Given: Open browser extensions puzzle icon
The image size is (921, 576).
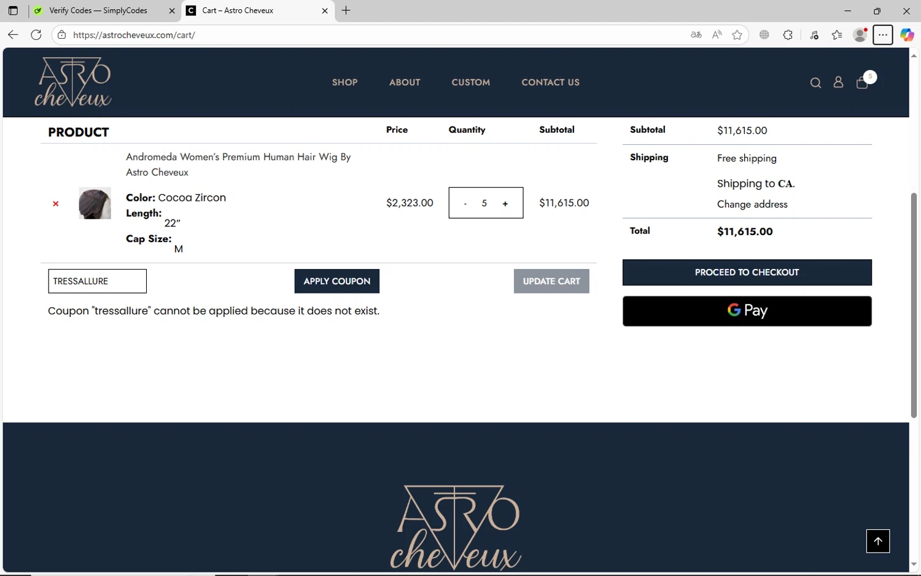Looking at the screenshot, I should [x=788, y=35].
